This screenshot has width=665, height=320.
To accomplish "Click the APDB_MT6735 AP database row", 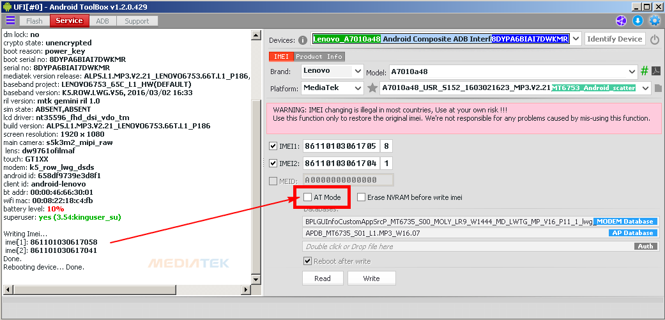I will (x=481, y=233).
